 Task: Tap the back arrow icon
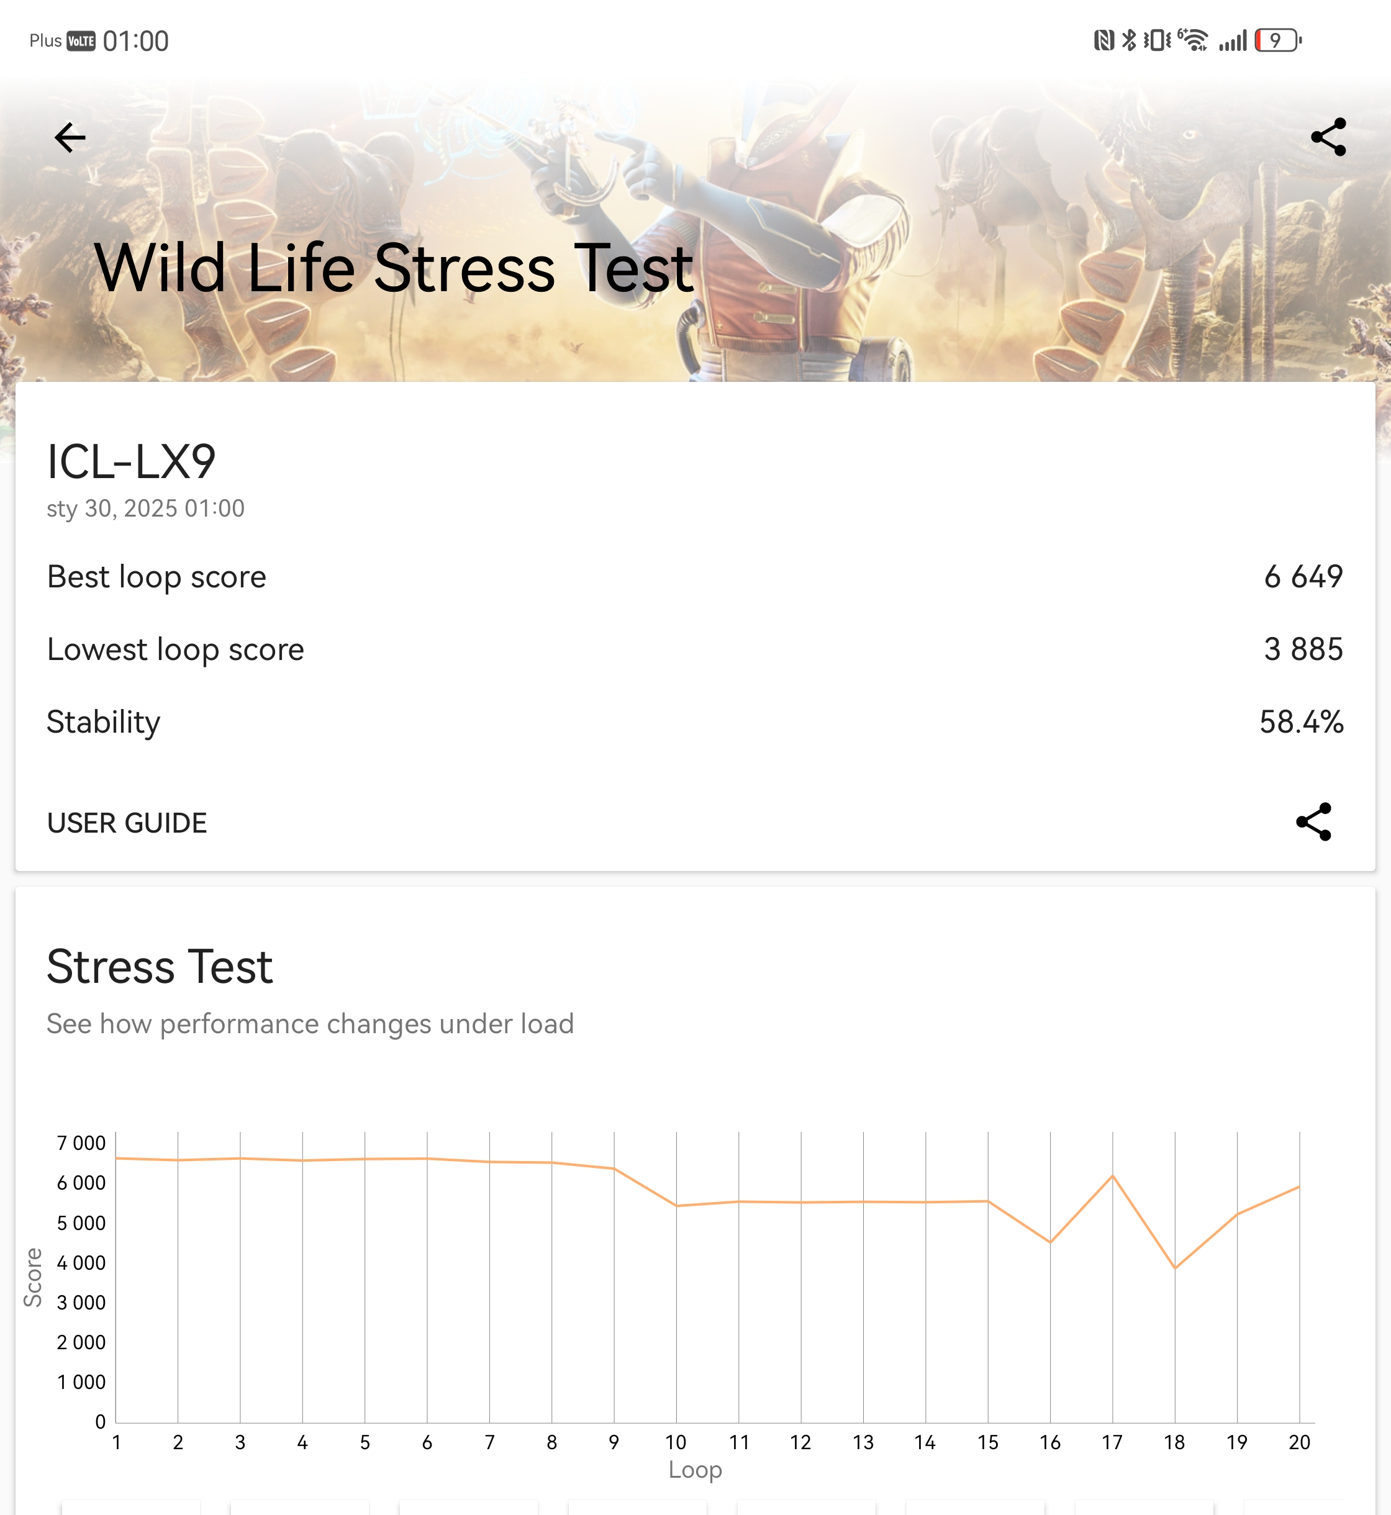point(70,138)
